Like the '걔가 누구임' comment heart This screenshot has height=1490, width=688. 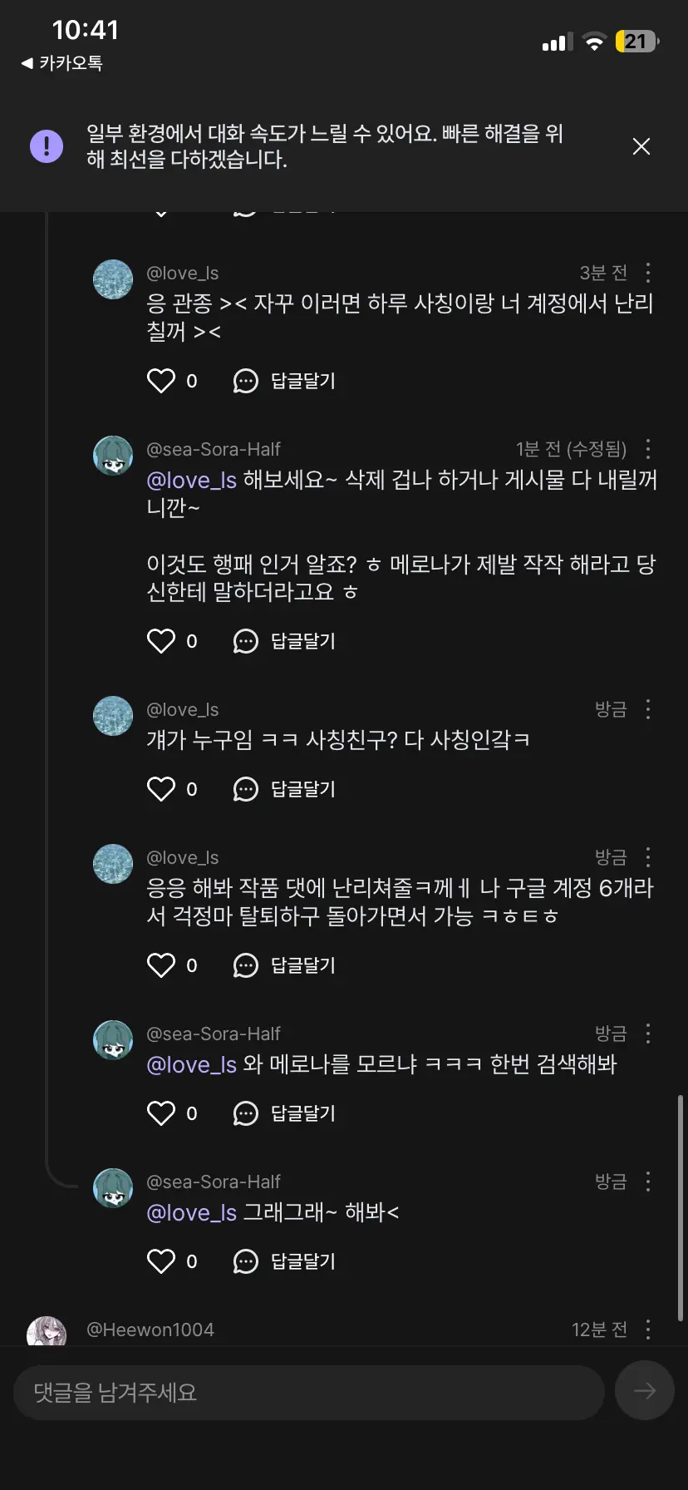pyautogui.click(x=161, y=789)
